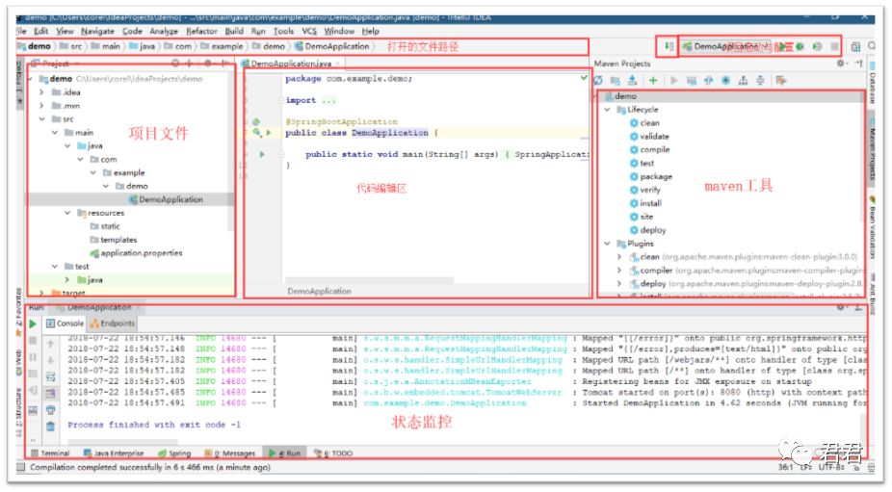
Task: Click Download Sources and Documentation icon
Action: (x=632, y=80)
